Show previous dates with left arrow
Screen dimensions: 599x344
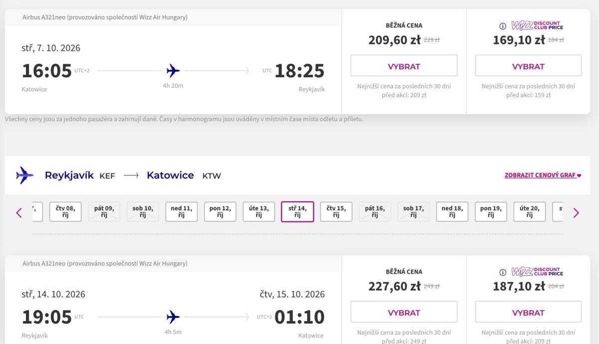19,213
